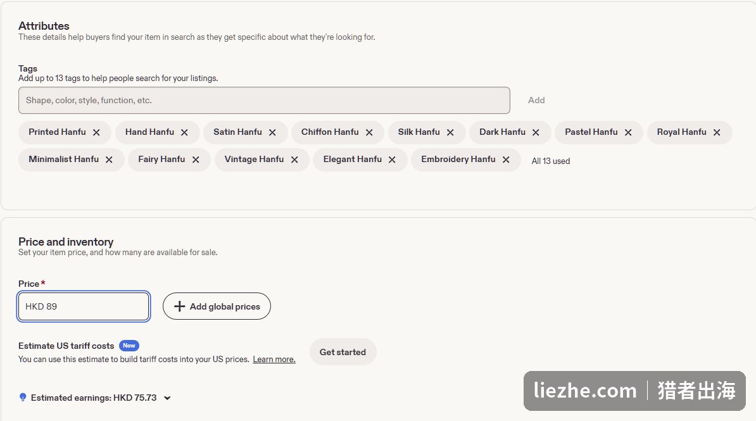Image resolution: width=756 pixels, height=421 pixels.
Task: Open the Learn more link
Action: [x=274, y=359]
